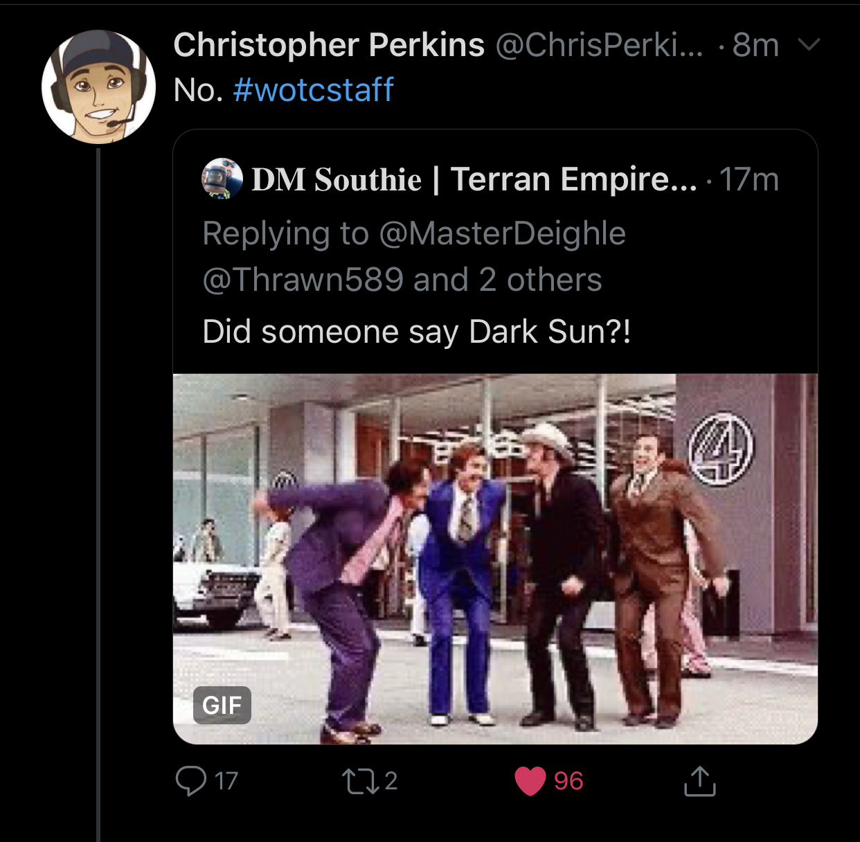The width and height of the screenshot is (860, 842).
Task: Expand the tweet options chevron
Action: click(809, 45)
